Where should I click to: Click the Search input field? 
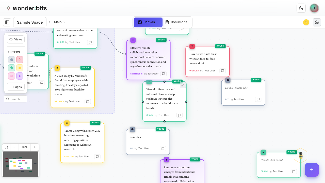pos(15,99)
